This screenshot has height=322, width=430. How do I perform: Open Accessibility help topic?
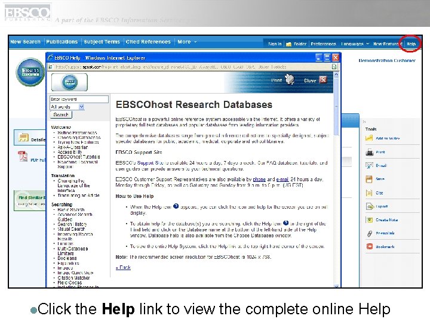tap(70, 152)
